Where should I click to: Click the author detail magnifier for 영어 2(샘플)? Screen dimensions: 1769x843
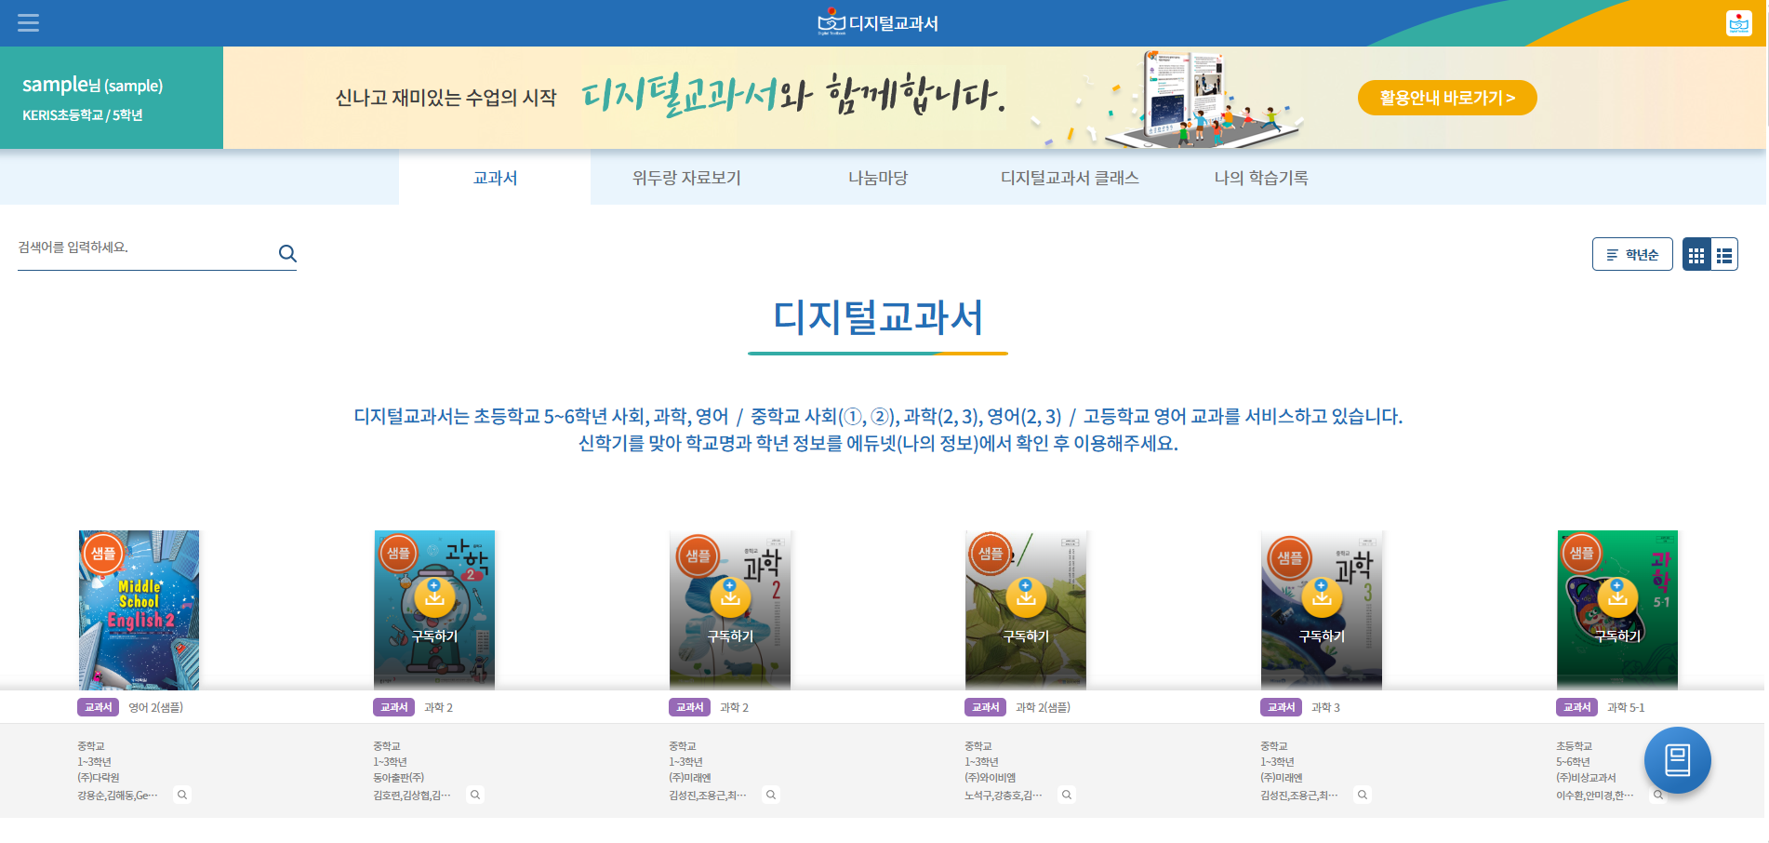coord(182,795)
